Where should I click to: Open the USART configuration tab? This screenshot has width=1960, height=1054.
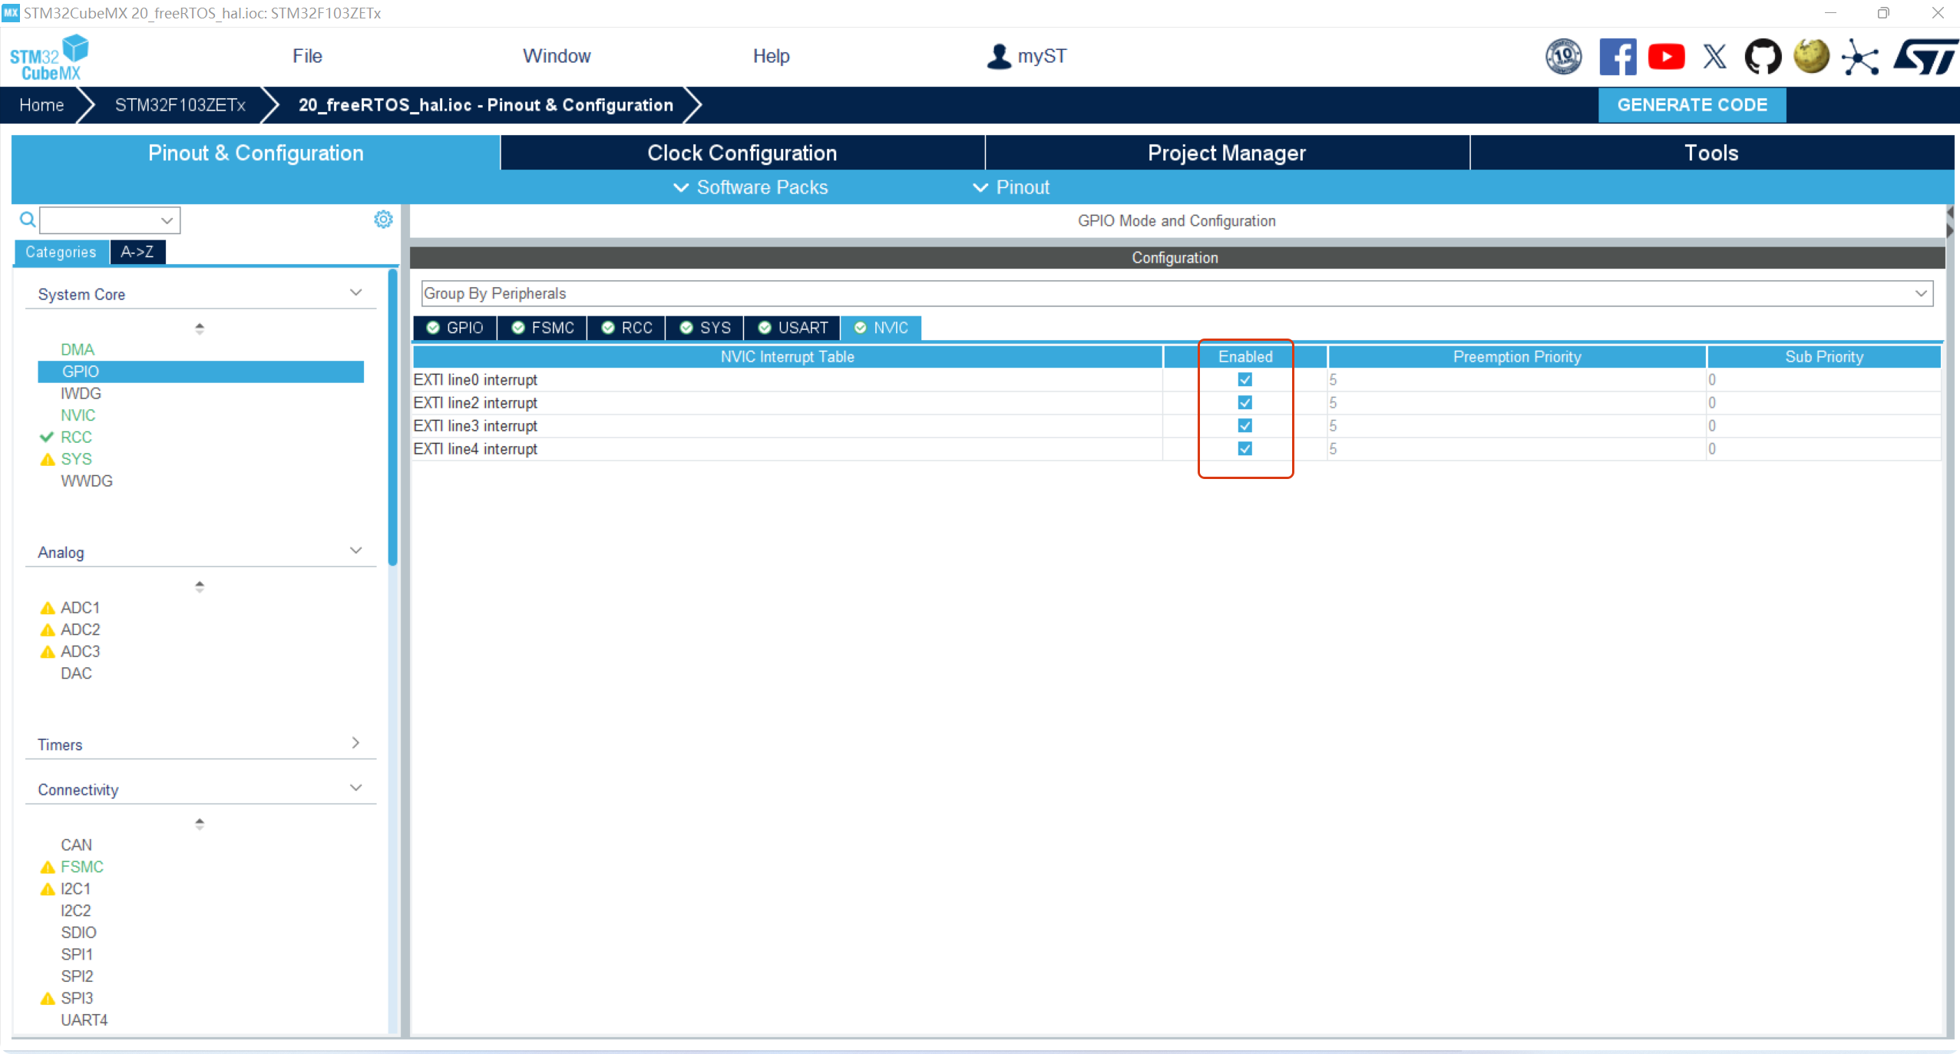[x=793, y=328]
